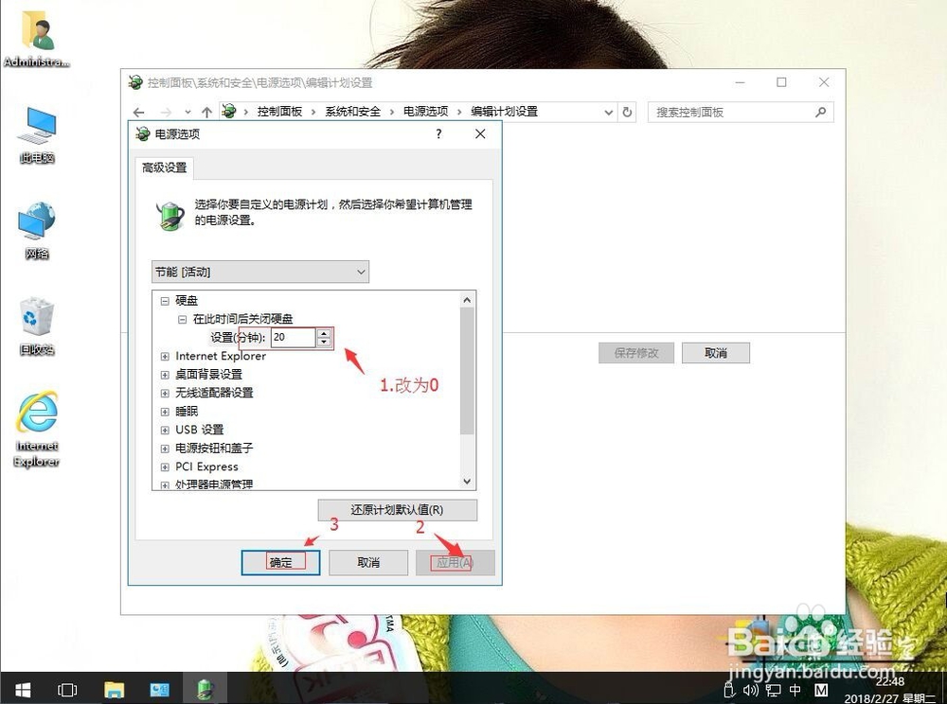Click the settings list scroll down arrow
This screenshot has width=947, height=704.
[467, 481]
